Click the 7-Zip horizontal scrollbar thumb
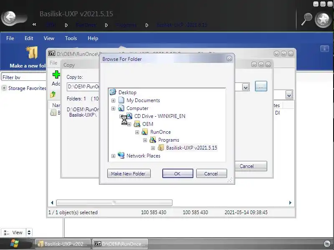Screen dimensions: 334x250 pyautogui.click(x=114, y=202)
